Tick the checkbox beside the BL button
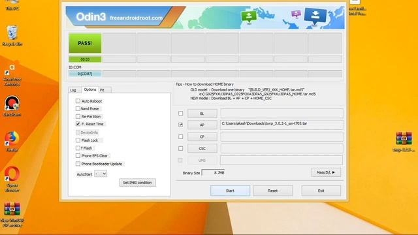Viewport: 418px width, 235px height. coord(180,114)
